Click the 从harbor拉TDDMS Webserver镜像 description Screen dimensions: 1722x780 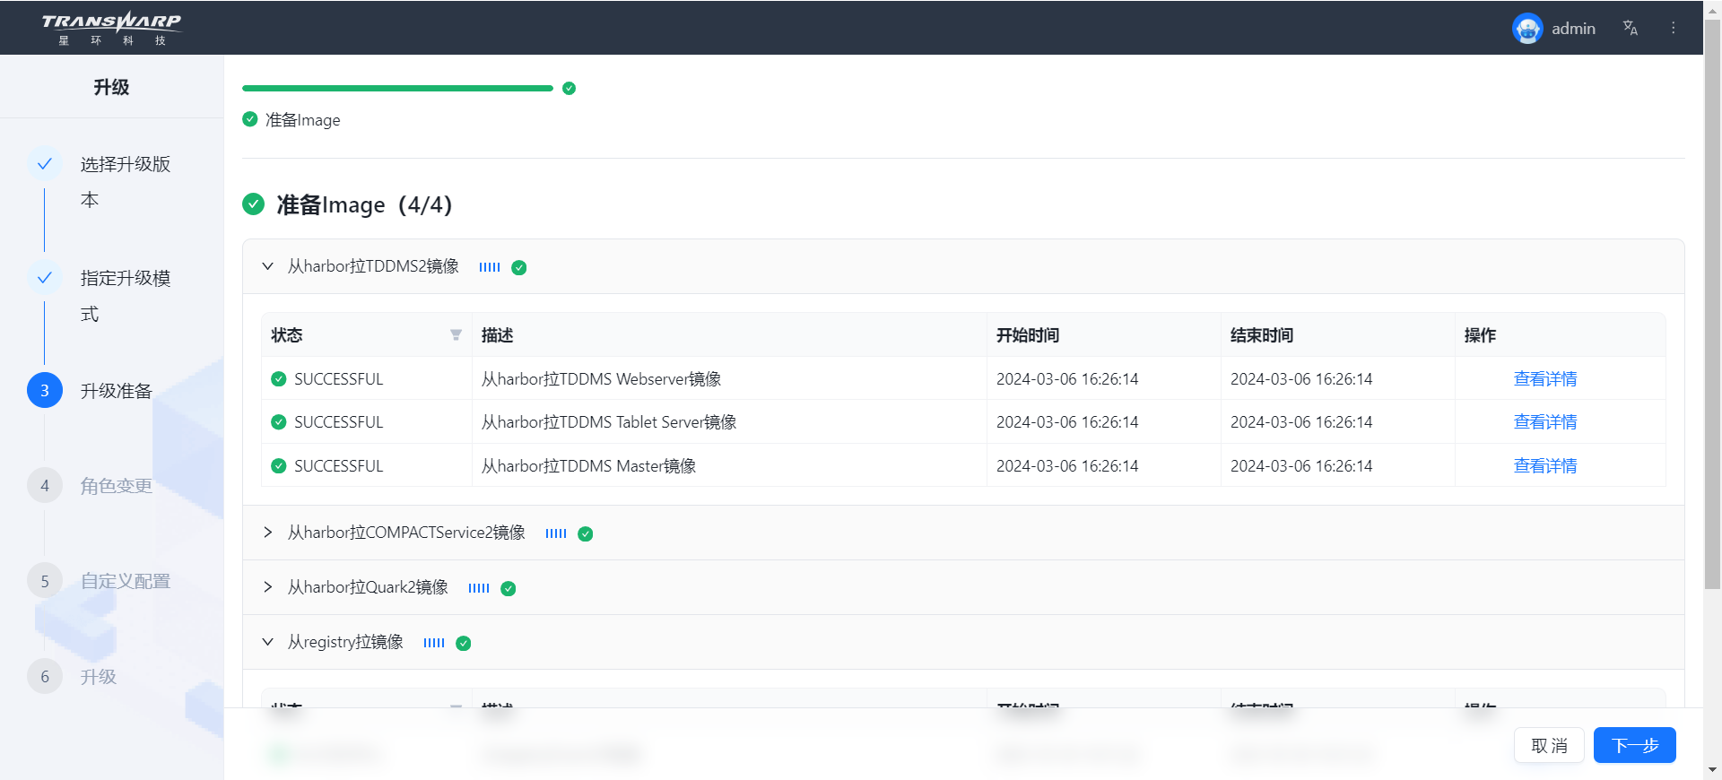[601, 378]
